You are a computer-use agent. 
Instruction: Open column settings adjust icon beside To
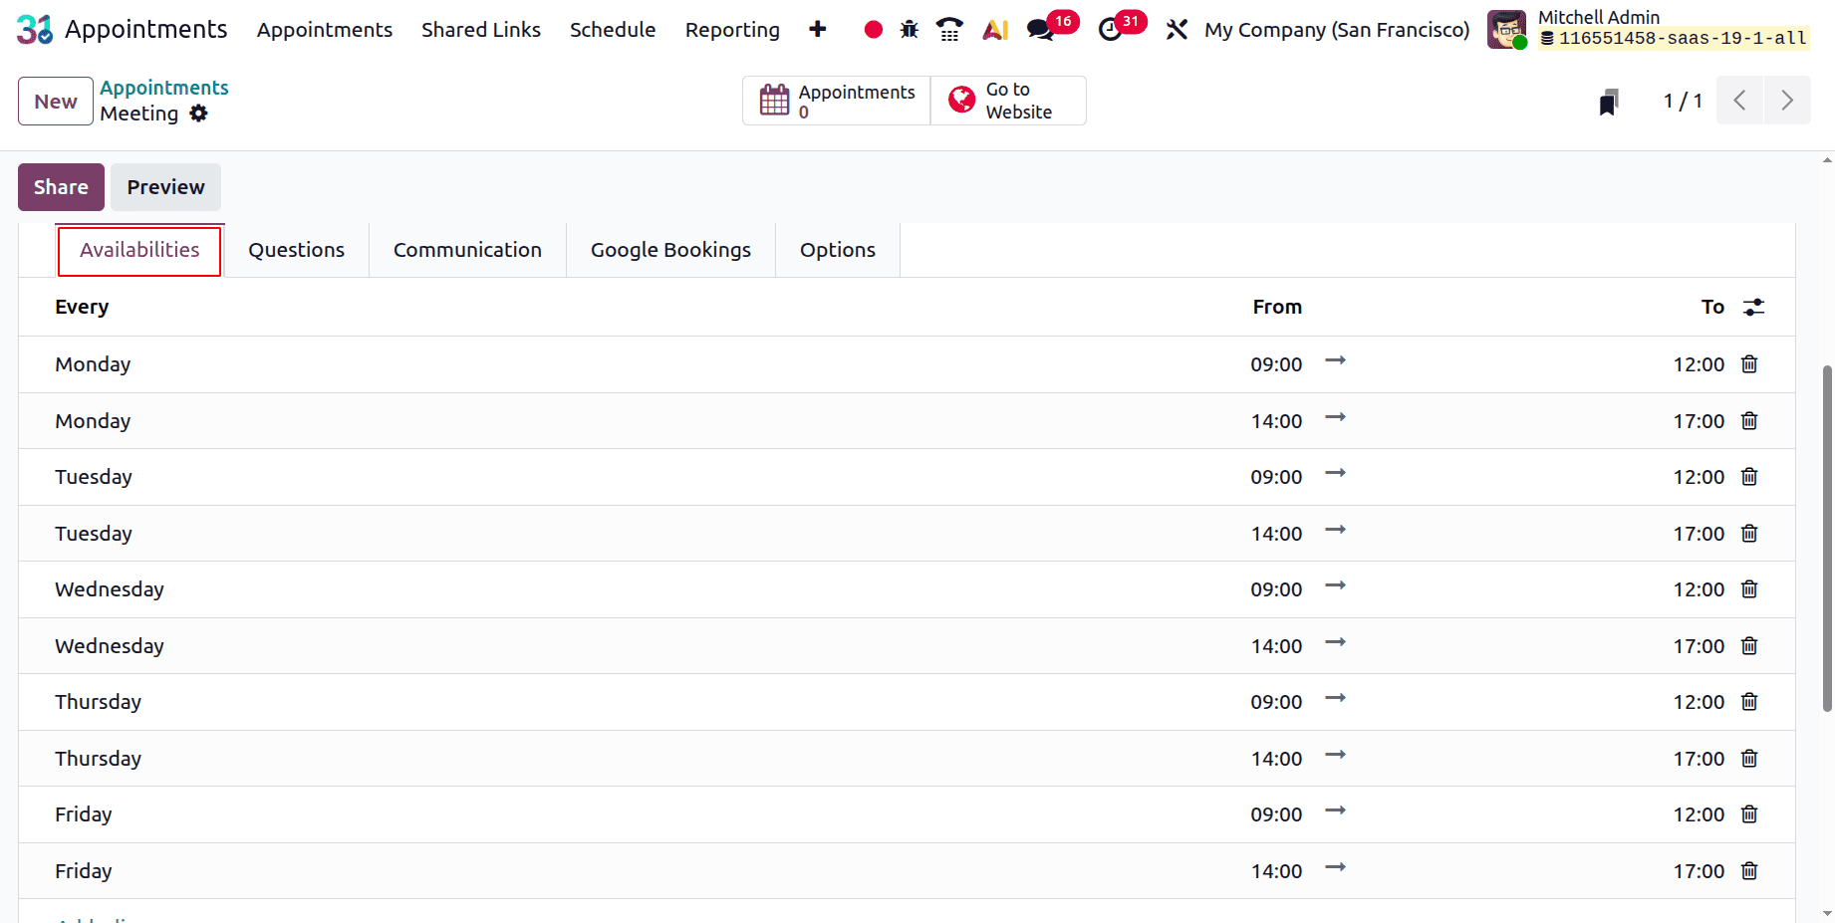pyautogui.click(x=1754, y=307)
